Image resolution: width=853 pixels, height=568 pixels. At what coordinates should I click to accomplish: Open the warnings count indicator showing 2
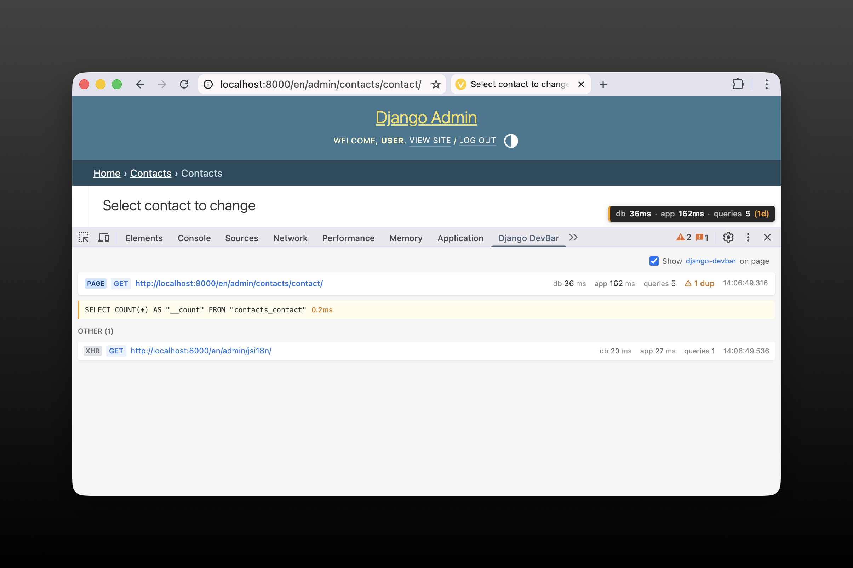(683, 238)
